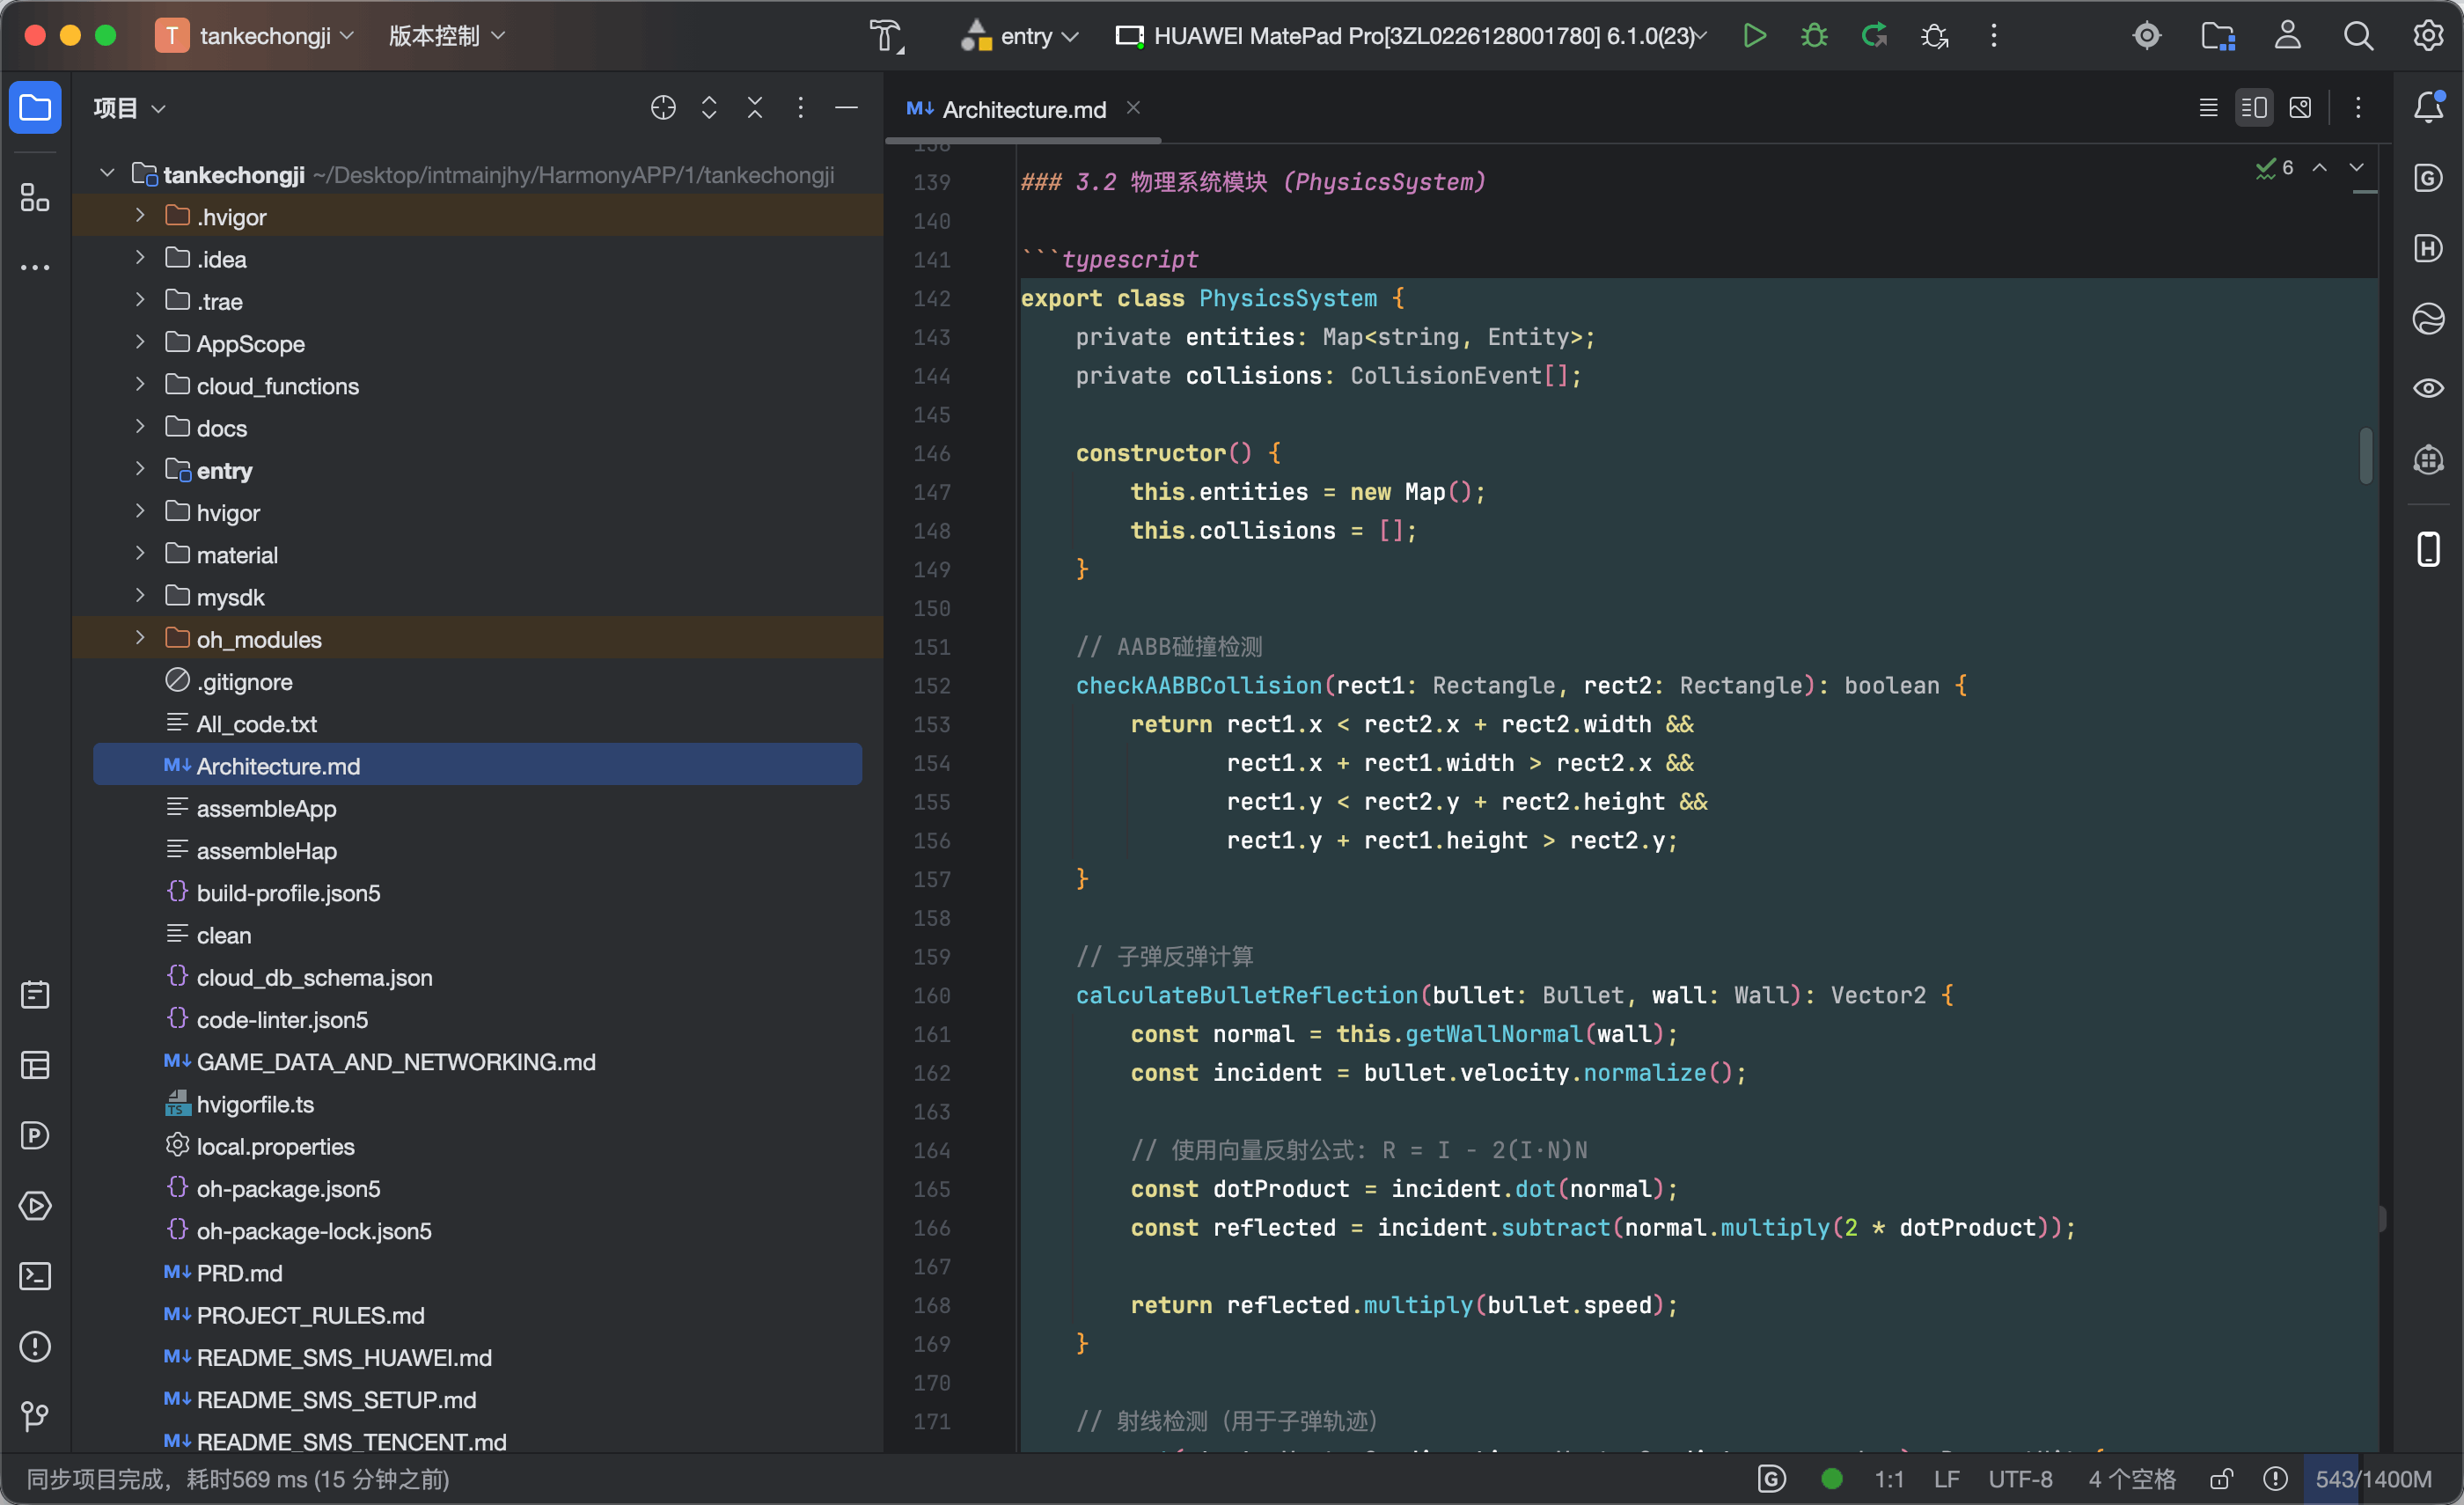The height and width of the screenshot is (1505, 2464).
Task: Toggle read-only lock in status bar
Action: (2221, 1479)
